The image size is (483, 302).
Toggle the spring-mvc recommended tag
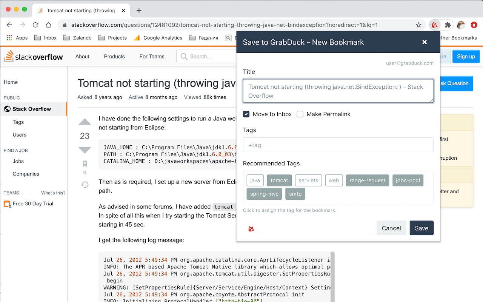point(265,194)
